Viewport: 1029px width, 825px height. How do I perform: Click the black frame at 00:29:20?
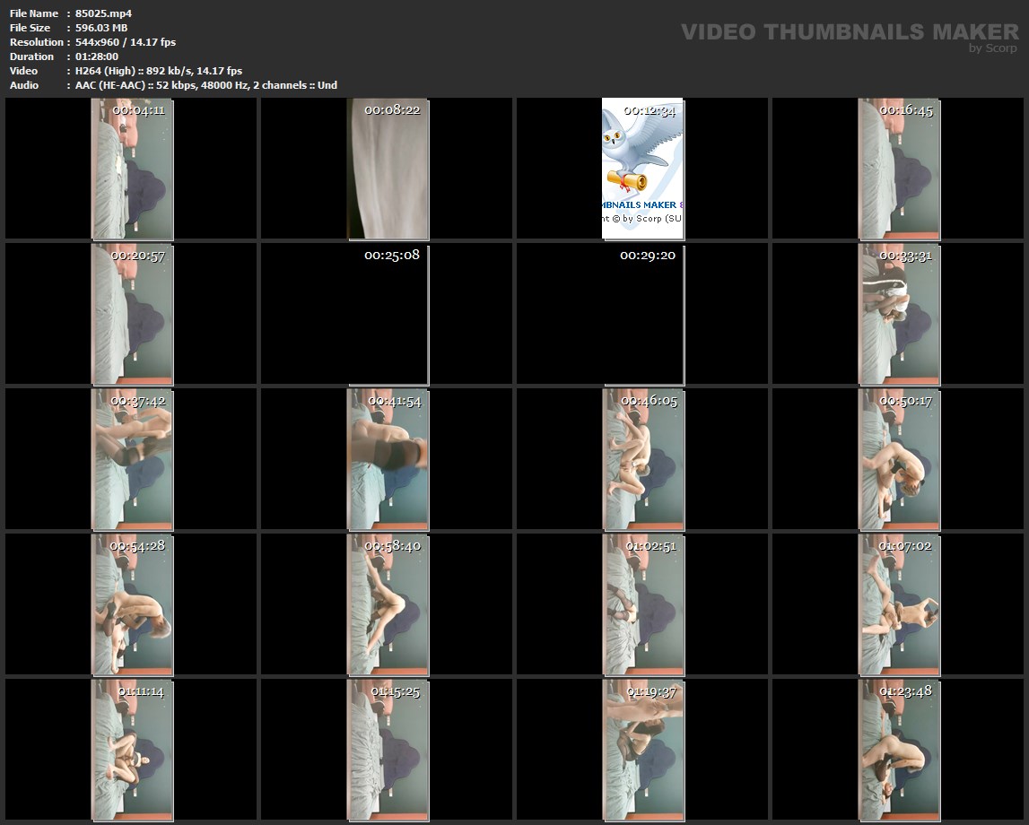[x=643, y=314]
